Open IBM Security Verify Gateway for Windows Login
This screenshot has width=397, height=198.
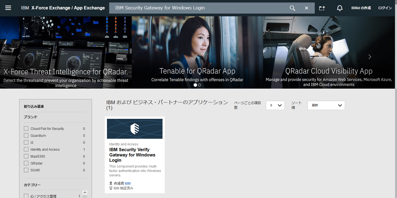[132, 155]
